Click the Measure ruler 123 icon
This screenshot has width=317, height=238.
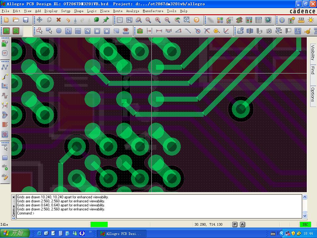(301, 20)
